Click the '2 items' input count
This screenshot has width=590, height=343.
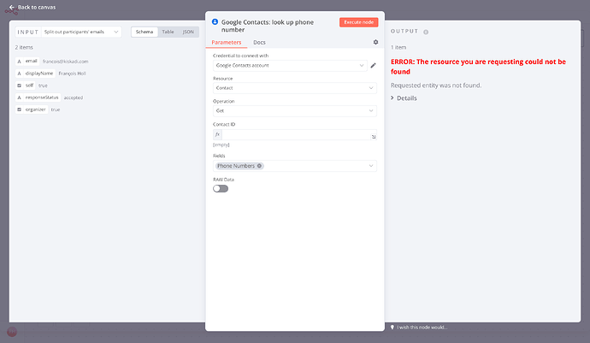point(24,47)
